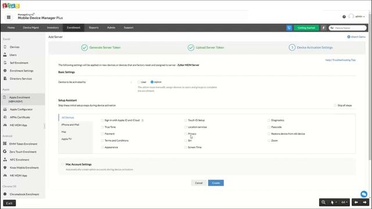Viewport: 372px width, 209px height.
Task: Check Sign in with Apple ID and iCloud
Action: [x=102, y=120]
